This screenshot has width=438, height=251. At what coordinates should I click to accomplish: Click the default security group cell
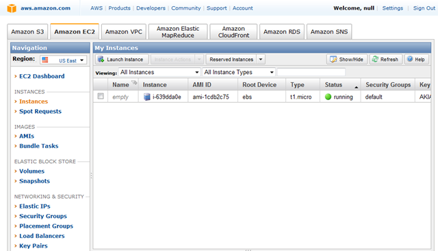click(x=374, y=97)
